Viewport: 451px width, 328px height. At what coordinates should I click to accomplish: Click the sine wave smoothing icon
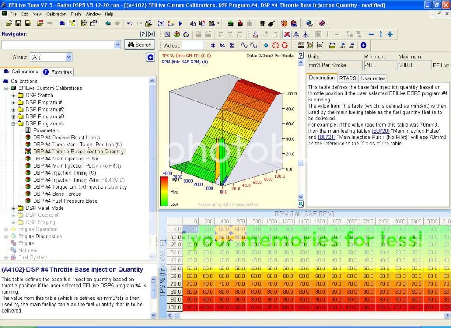[x=244, y=45]
